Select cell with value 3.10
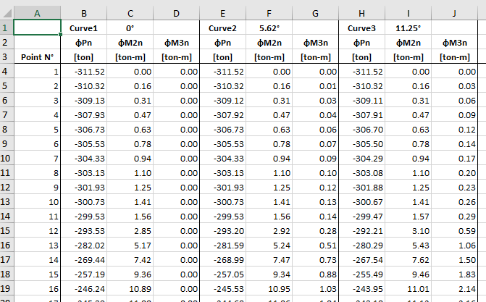Viewport: 486px width, 302px height. pos(409,231)
